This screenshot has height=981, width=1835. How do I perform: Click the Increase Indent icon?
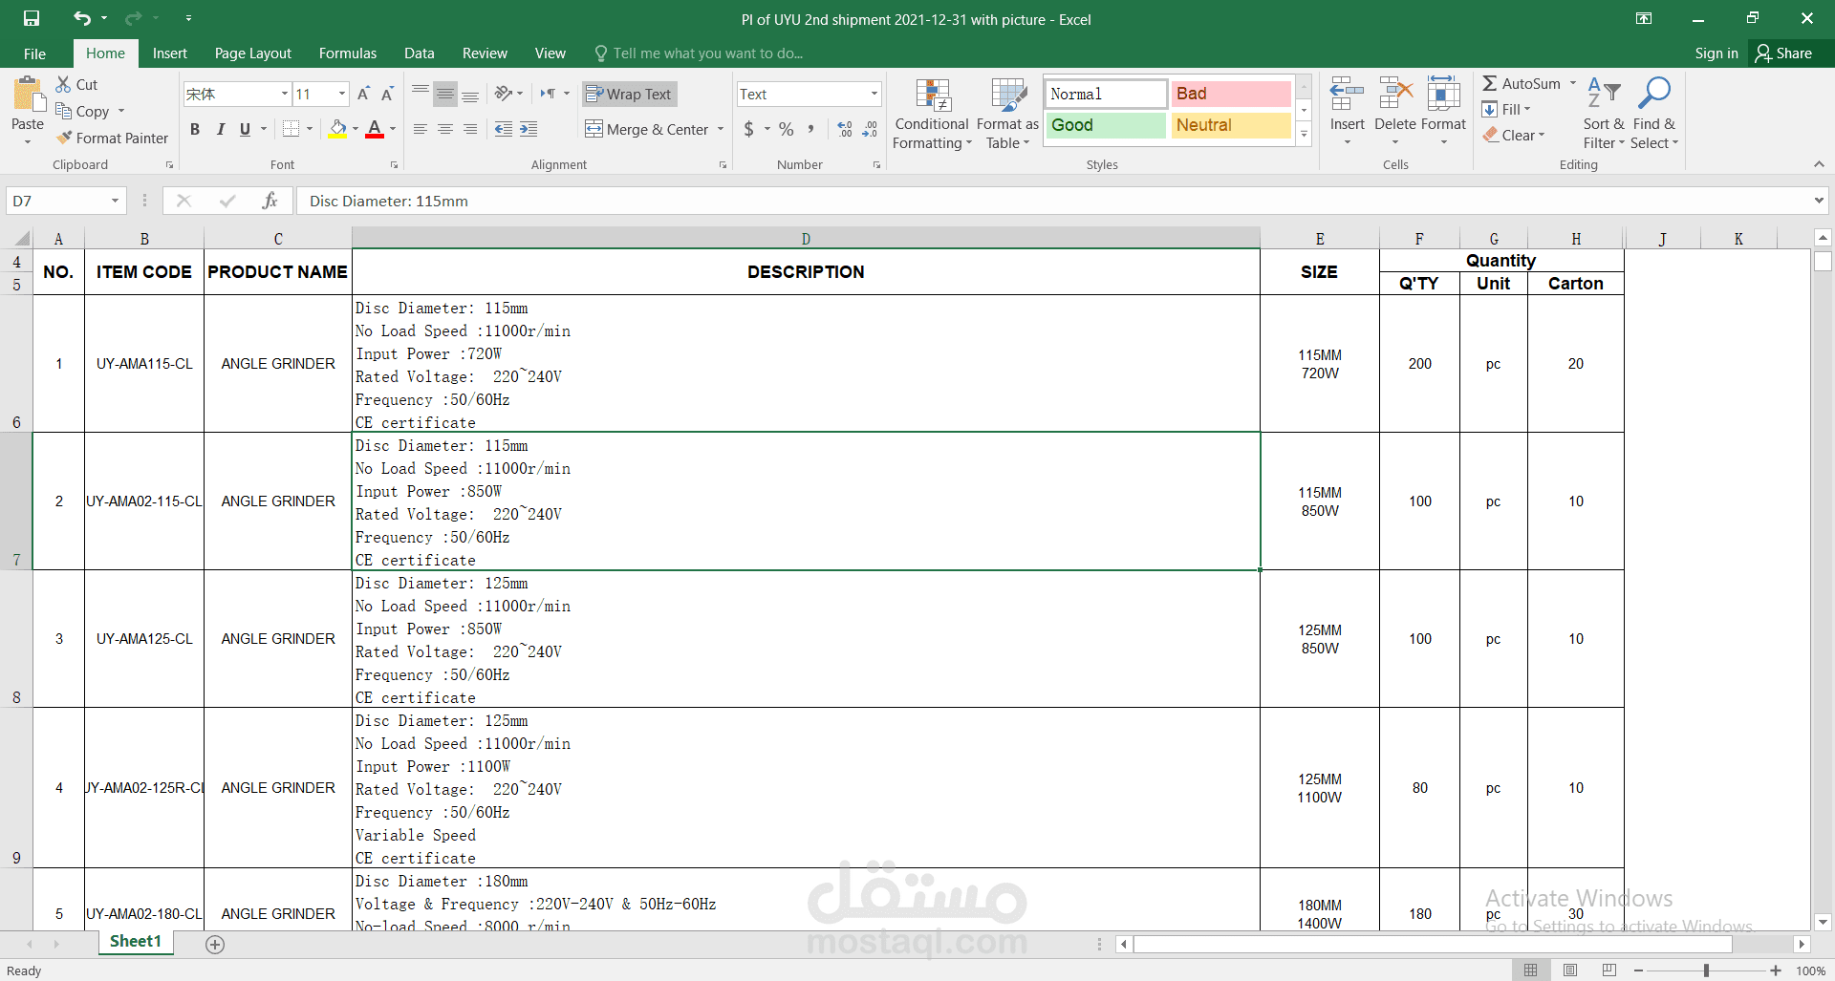point(529,129)
